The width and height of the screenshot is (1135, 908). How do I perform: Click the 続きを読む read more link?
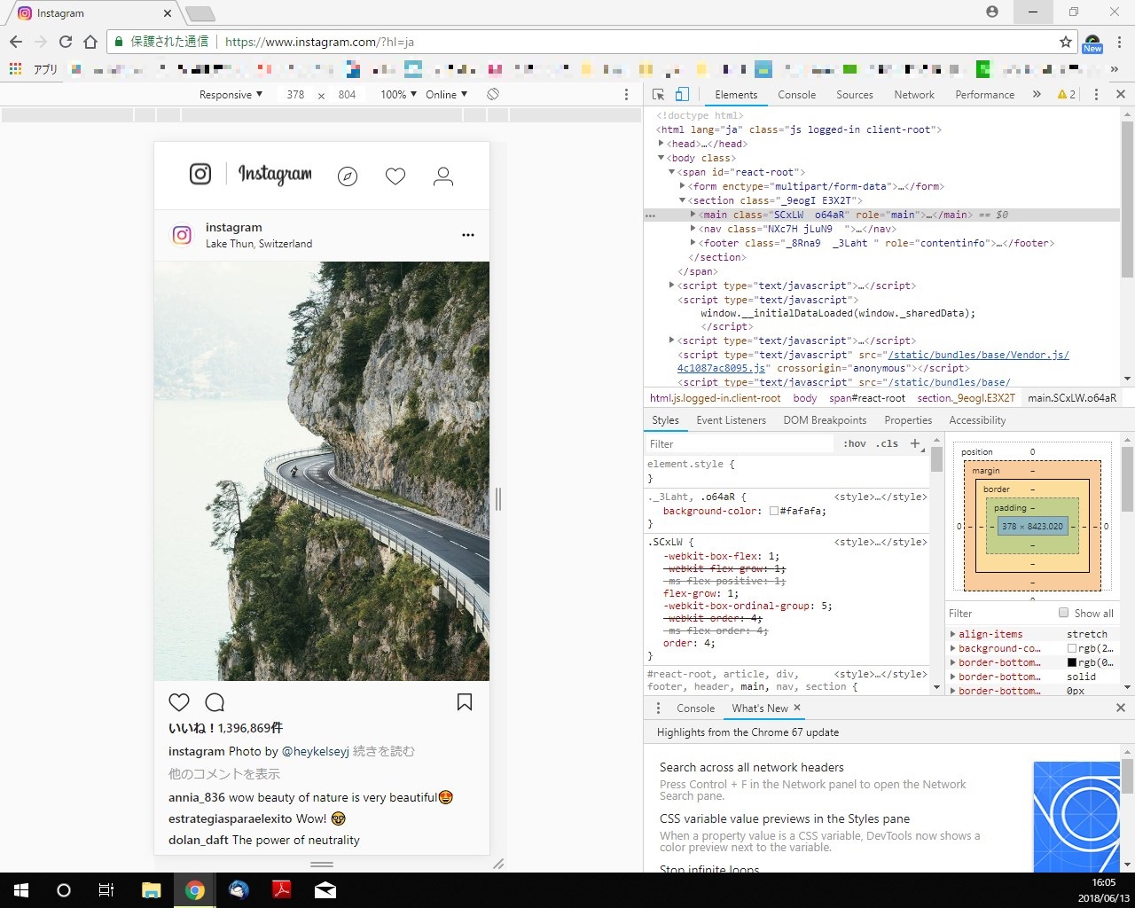tap(384, 751)
